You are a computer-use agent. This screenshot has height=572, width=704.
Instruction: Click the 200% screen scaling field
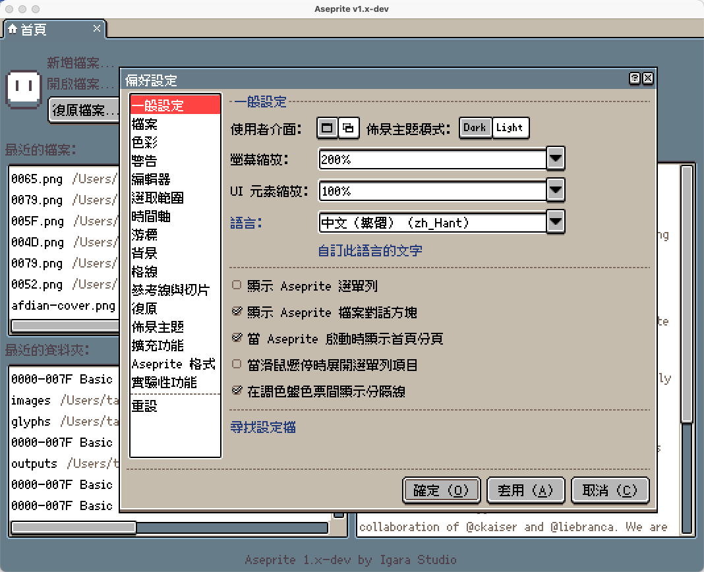pyautogui.click(x=433, y=159)
